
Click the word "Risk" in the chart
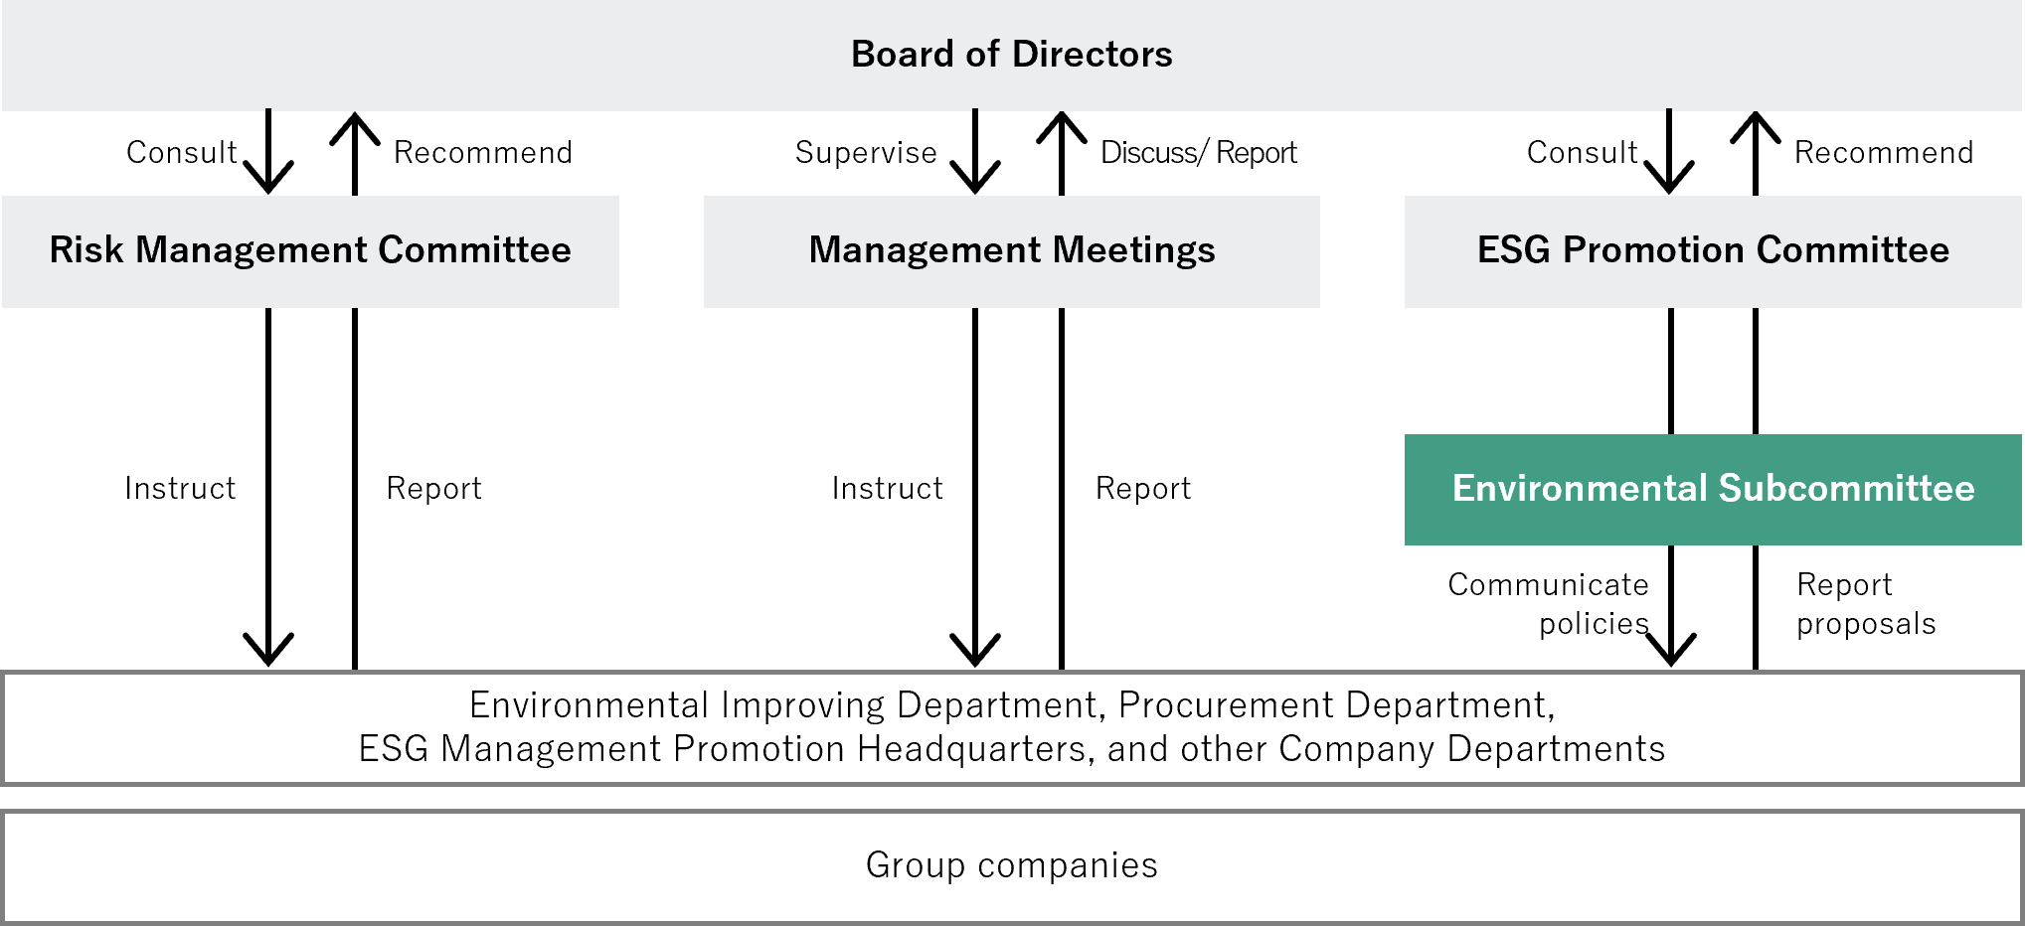click(x=86, y=250)
